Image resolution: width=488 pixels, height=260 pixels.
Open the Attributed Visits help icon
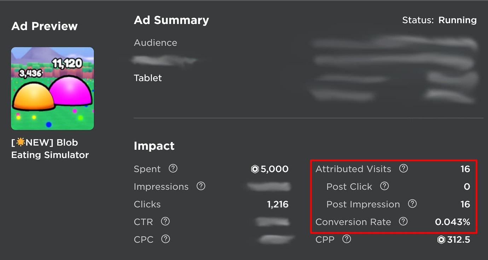click(x=403, y=169)
